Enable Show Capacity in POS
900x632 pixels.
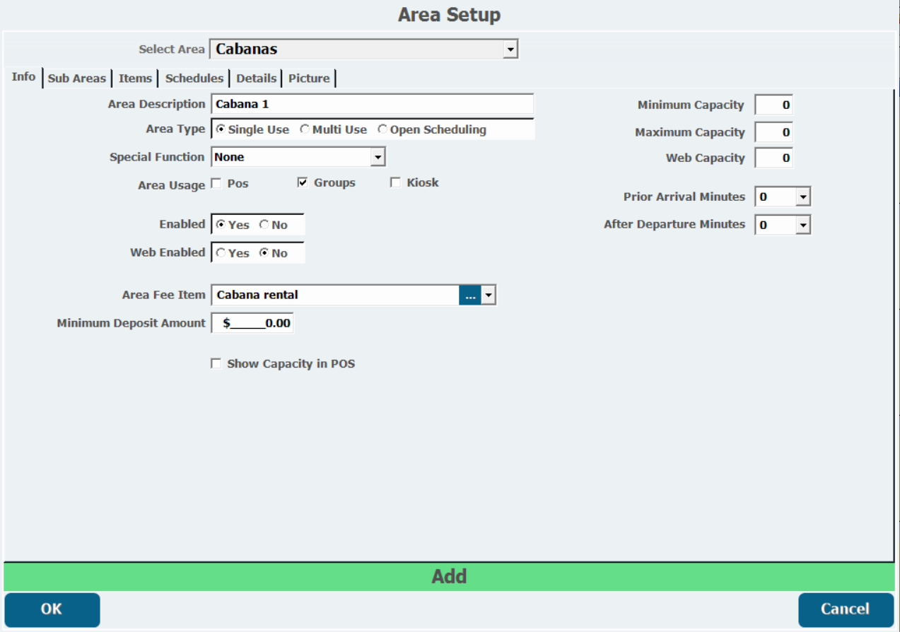pos(216,364)
